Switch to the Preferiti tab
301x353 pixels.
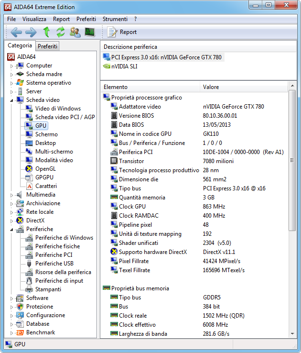47,46
